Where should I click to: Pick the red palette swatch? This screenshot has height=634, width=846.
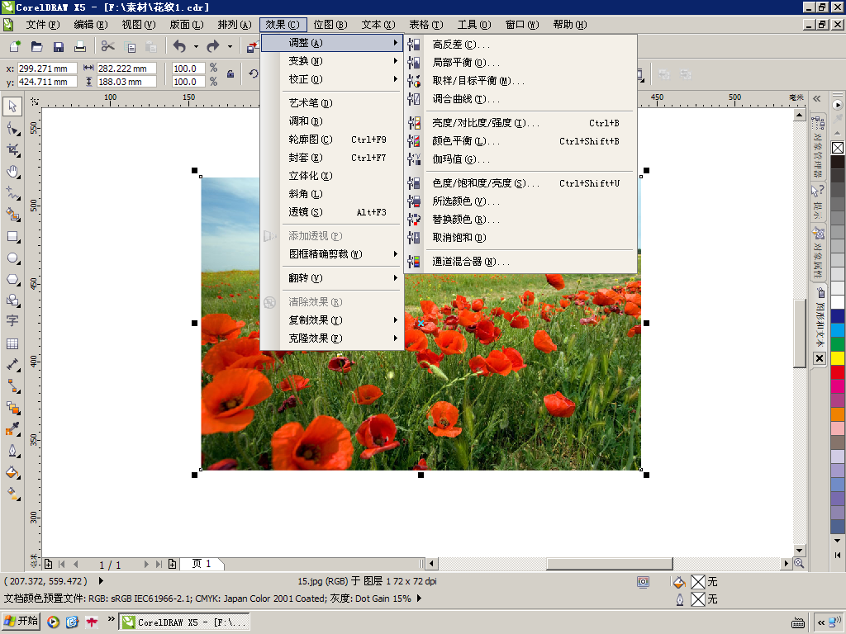pos(838,372)
